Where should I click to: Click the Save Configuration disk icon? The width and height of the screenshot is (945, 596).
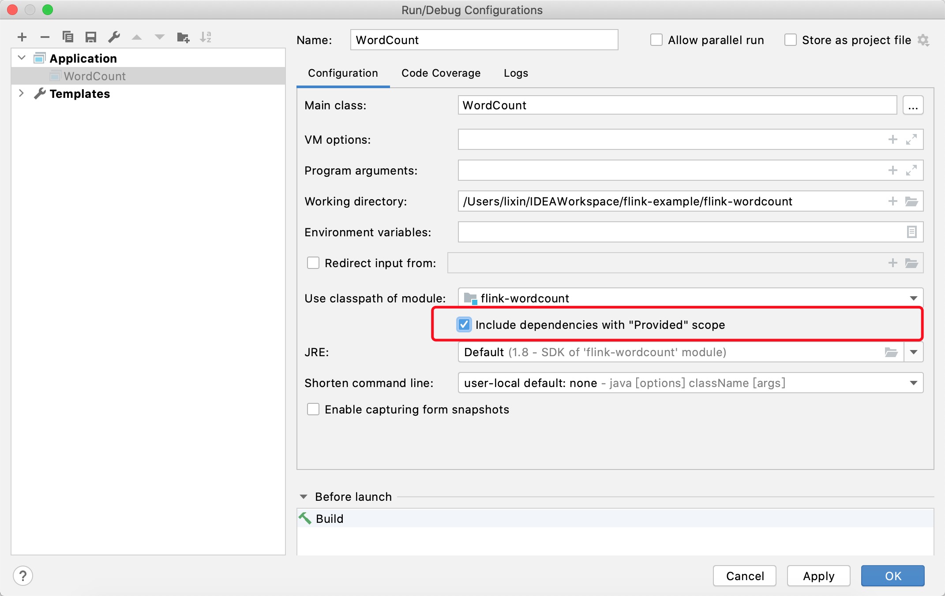point(91,37)
